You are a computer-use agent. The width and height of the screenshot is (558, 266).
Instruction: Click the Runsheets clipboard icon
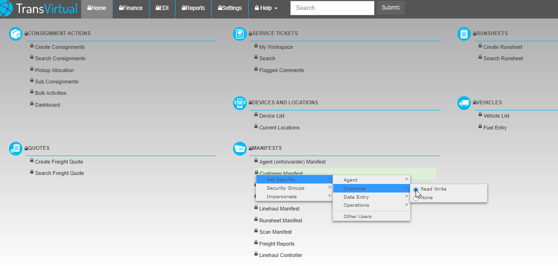[x=464, y=34]
